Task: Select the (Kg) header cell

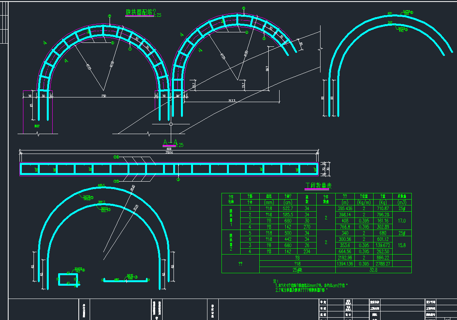Action: 383,202
